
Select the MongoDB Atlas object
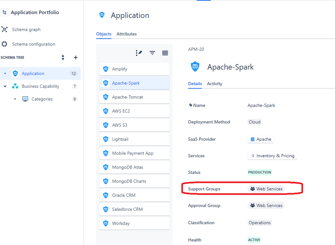(x=134, y=167)
